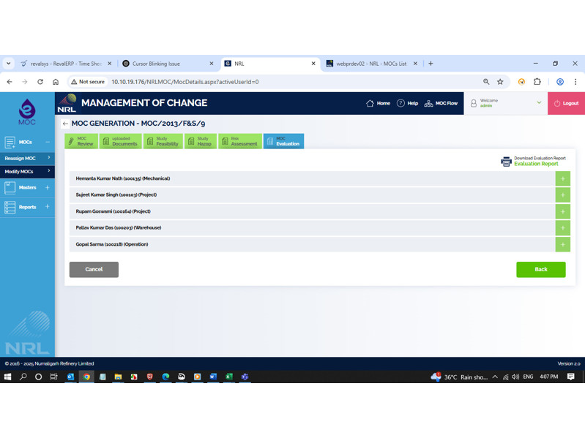
Task: Expand Hemanta Kumar Nath evaluation row
Action: point(562,178)
